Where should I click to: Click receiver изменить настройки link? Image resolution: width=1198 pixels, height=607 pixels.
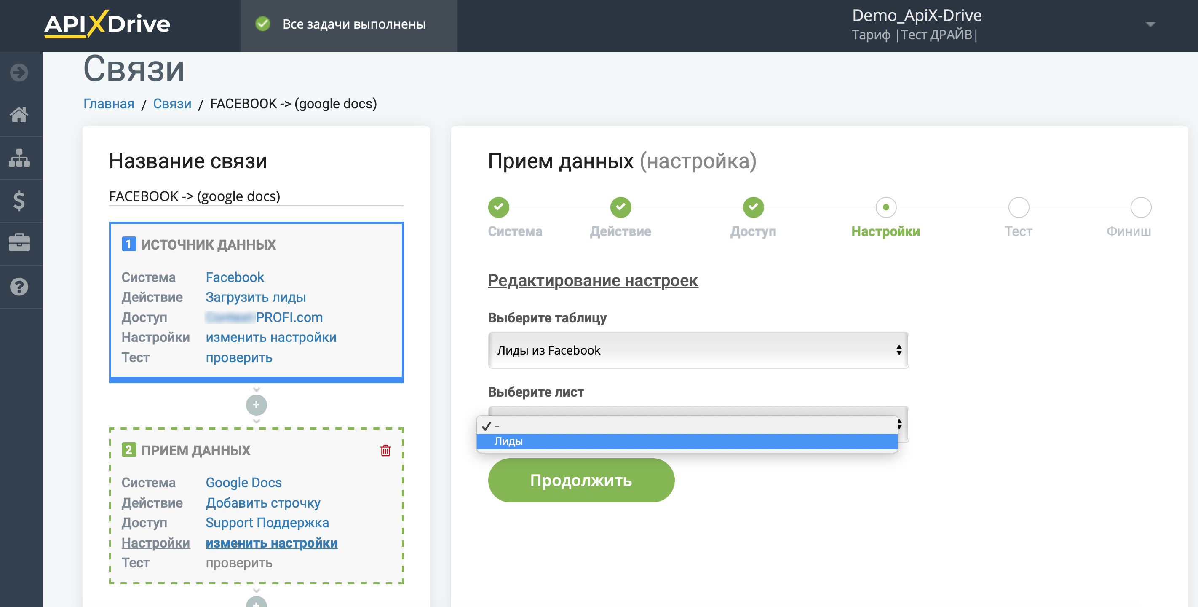(271, 543)
